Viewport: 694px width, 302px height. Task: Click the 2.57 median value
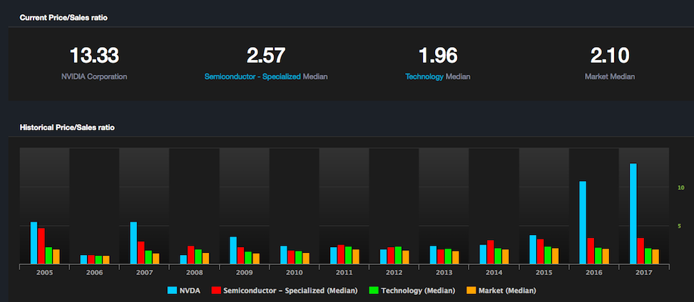[266, 56]
